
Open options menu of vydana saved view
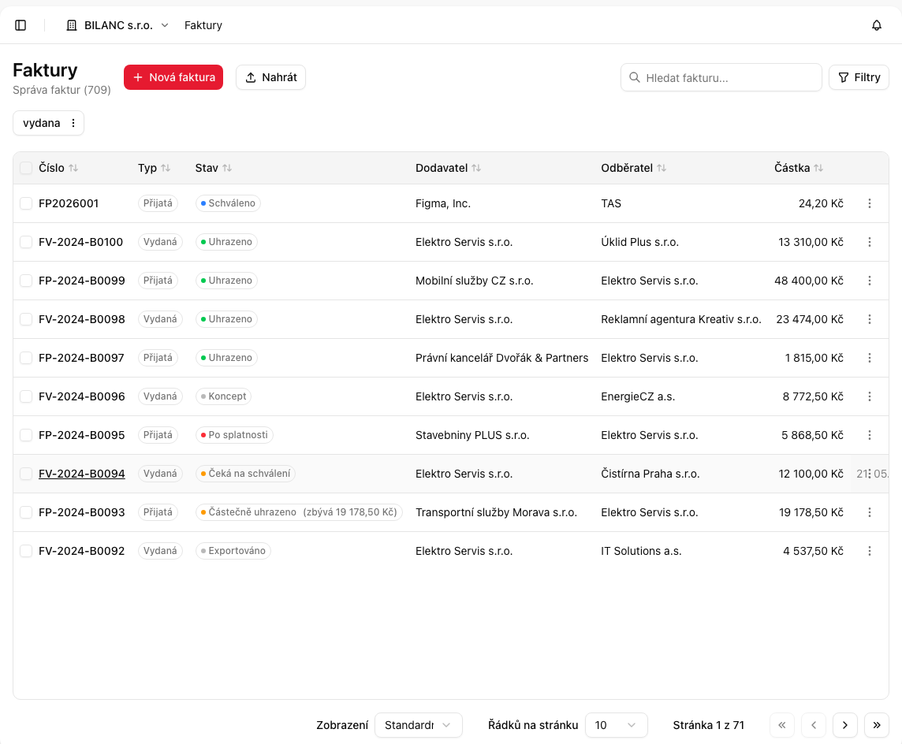pyautogui.click(x=73, y=123)
